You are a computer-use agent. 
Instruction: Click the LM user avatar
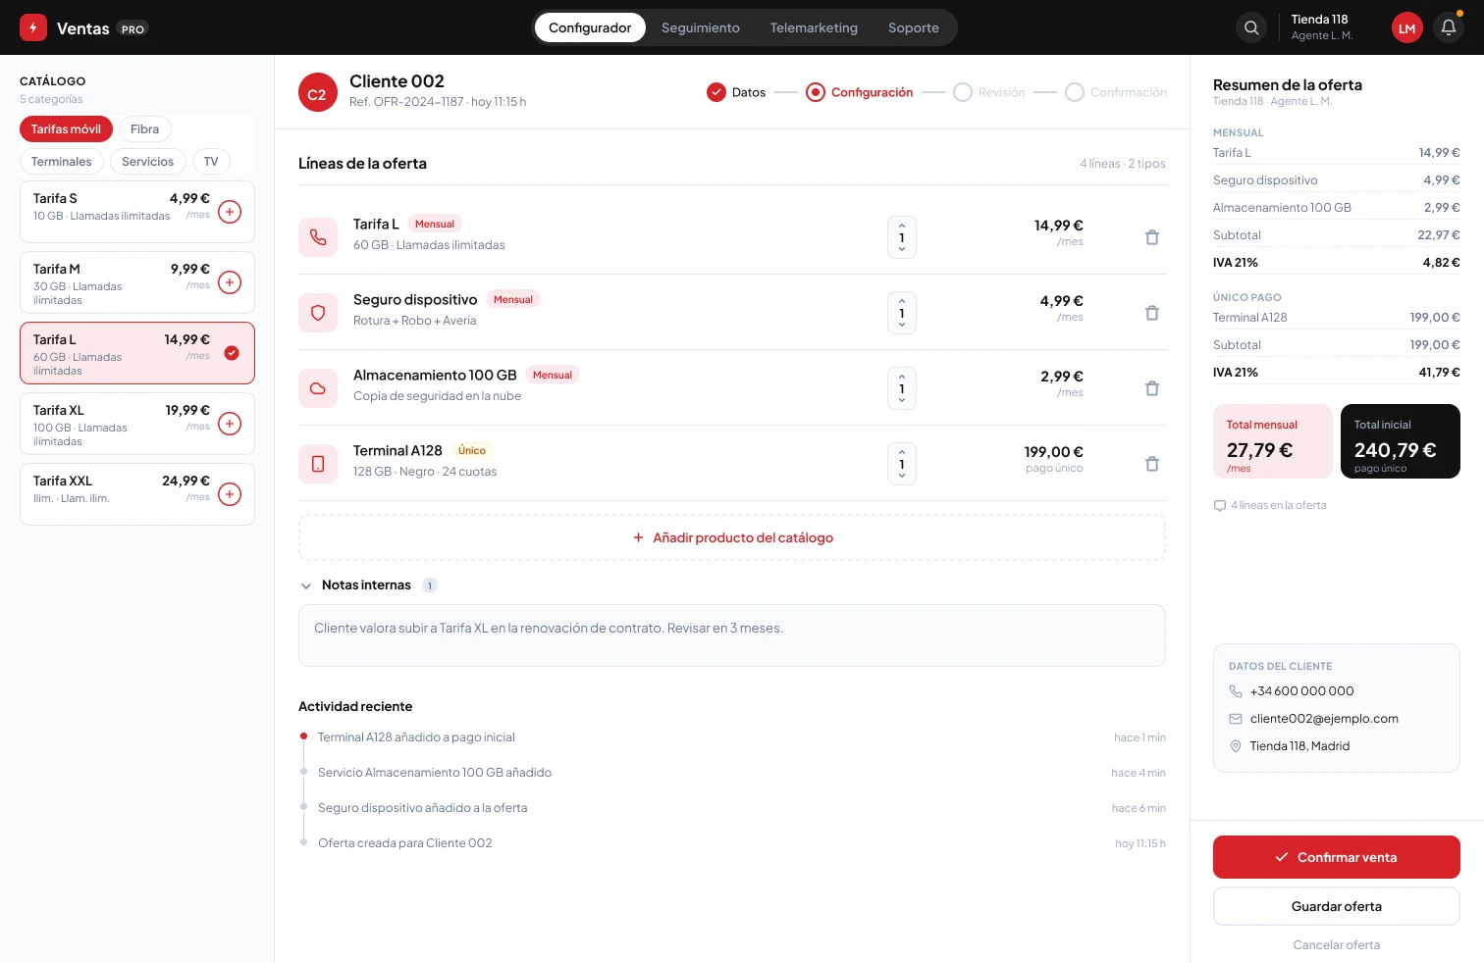1407,28
